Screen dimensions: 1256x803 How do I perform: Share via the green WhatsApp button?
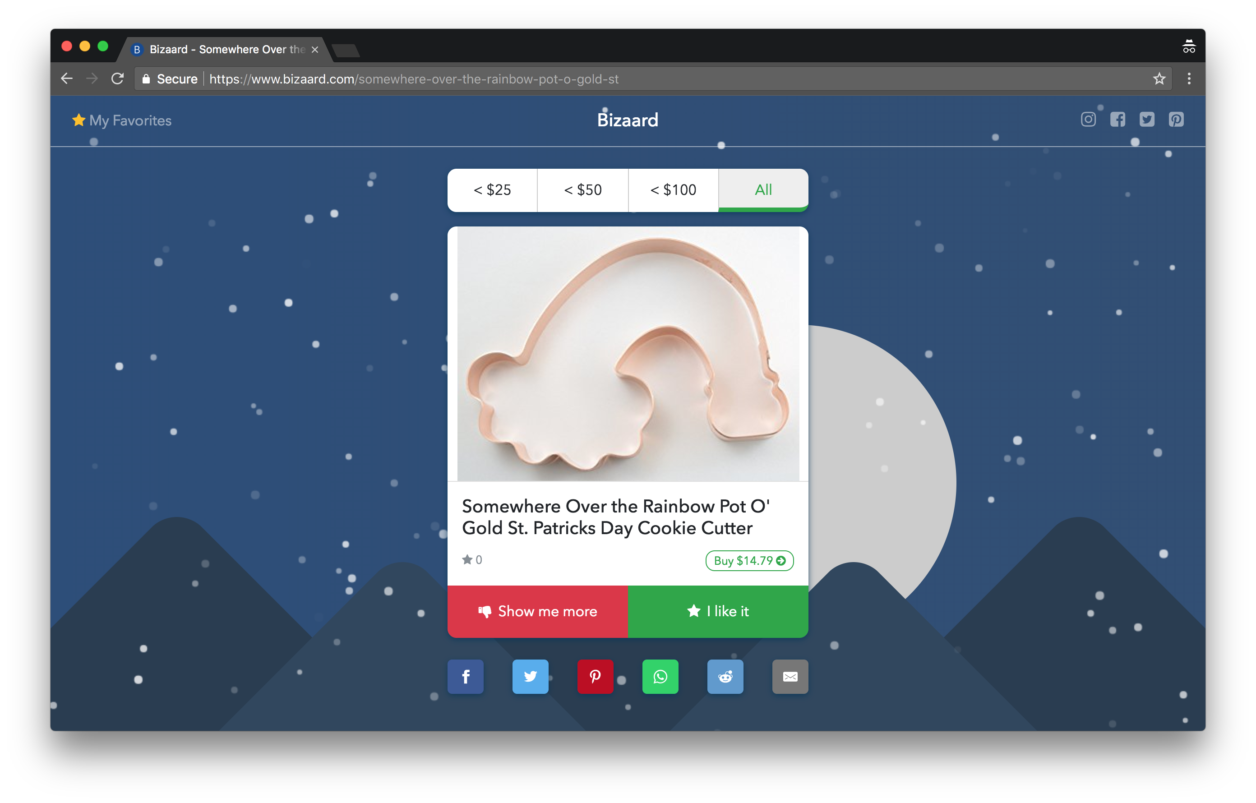(660, 676)
